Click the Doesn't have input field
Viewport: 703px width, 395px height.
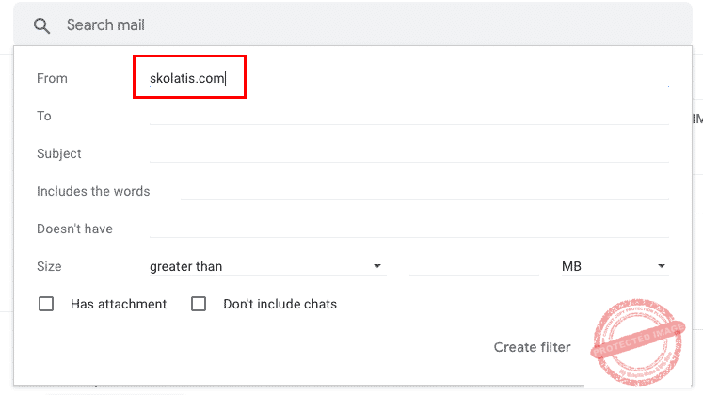pos(408,229)
